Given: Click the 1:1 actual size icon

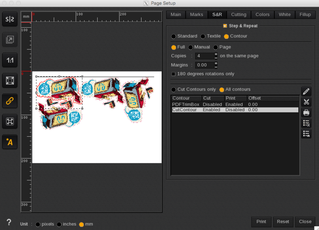Looking at the screenshot, I should (10, 60).
